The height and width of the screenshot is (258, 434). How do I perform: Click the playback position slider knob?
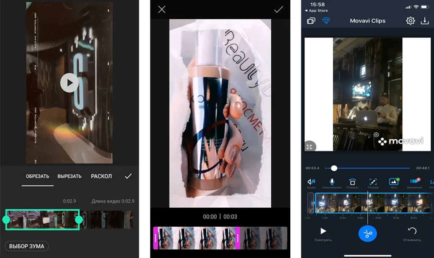(334, 168)
